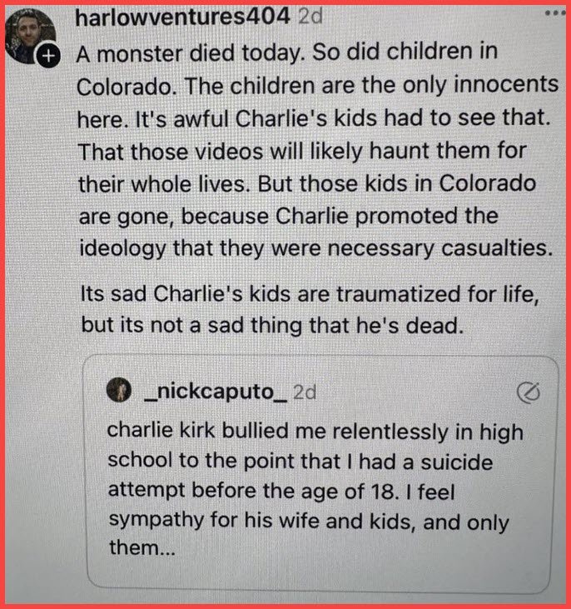Open the three-dot more options menu
Viewport: 571px width, 609px height.
(554, 14)
